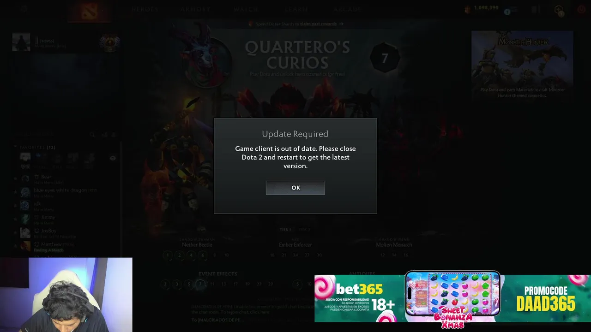The height and width of the screenshot is (332, 591).
Task: Click the shards balance 1,098,390
Action: tap(486, 8)
